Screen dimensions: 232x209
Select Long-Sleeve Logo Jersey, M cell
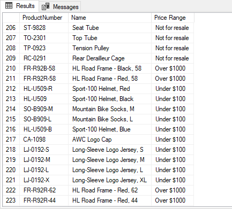point(110,160)
